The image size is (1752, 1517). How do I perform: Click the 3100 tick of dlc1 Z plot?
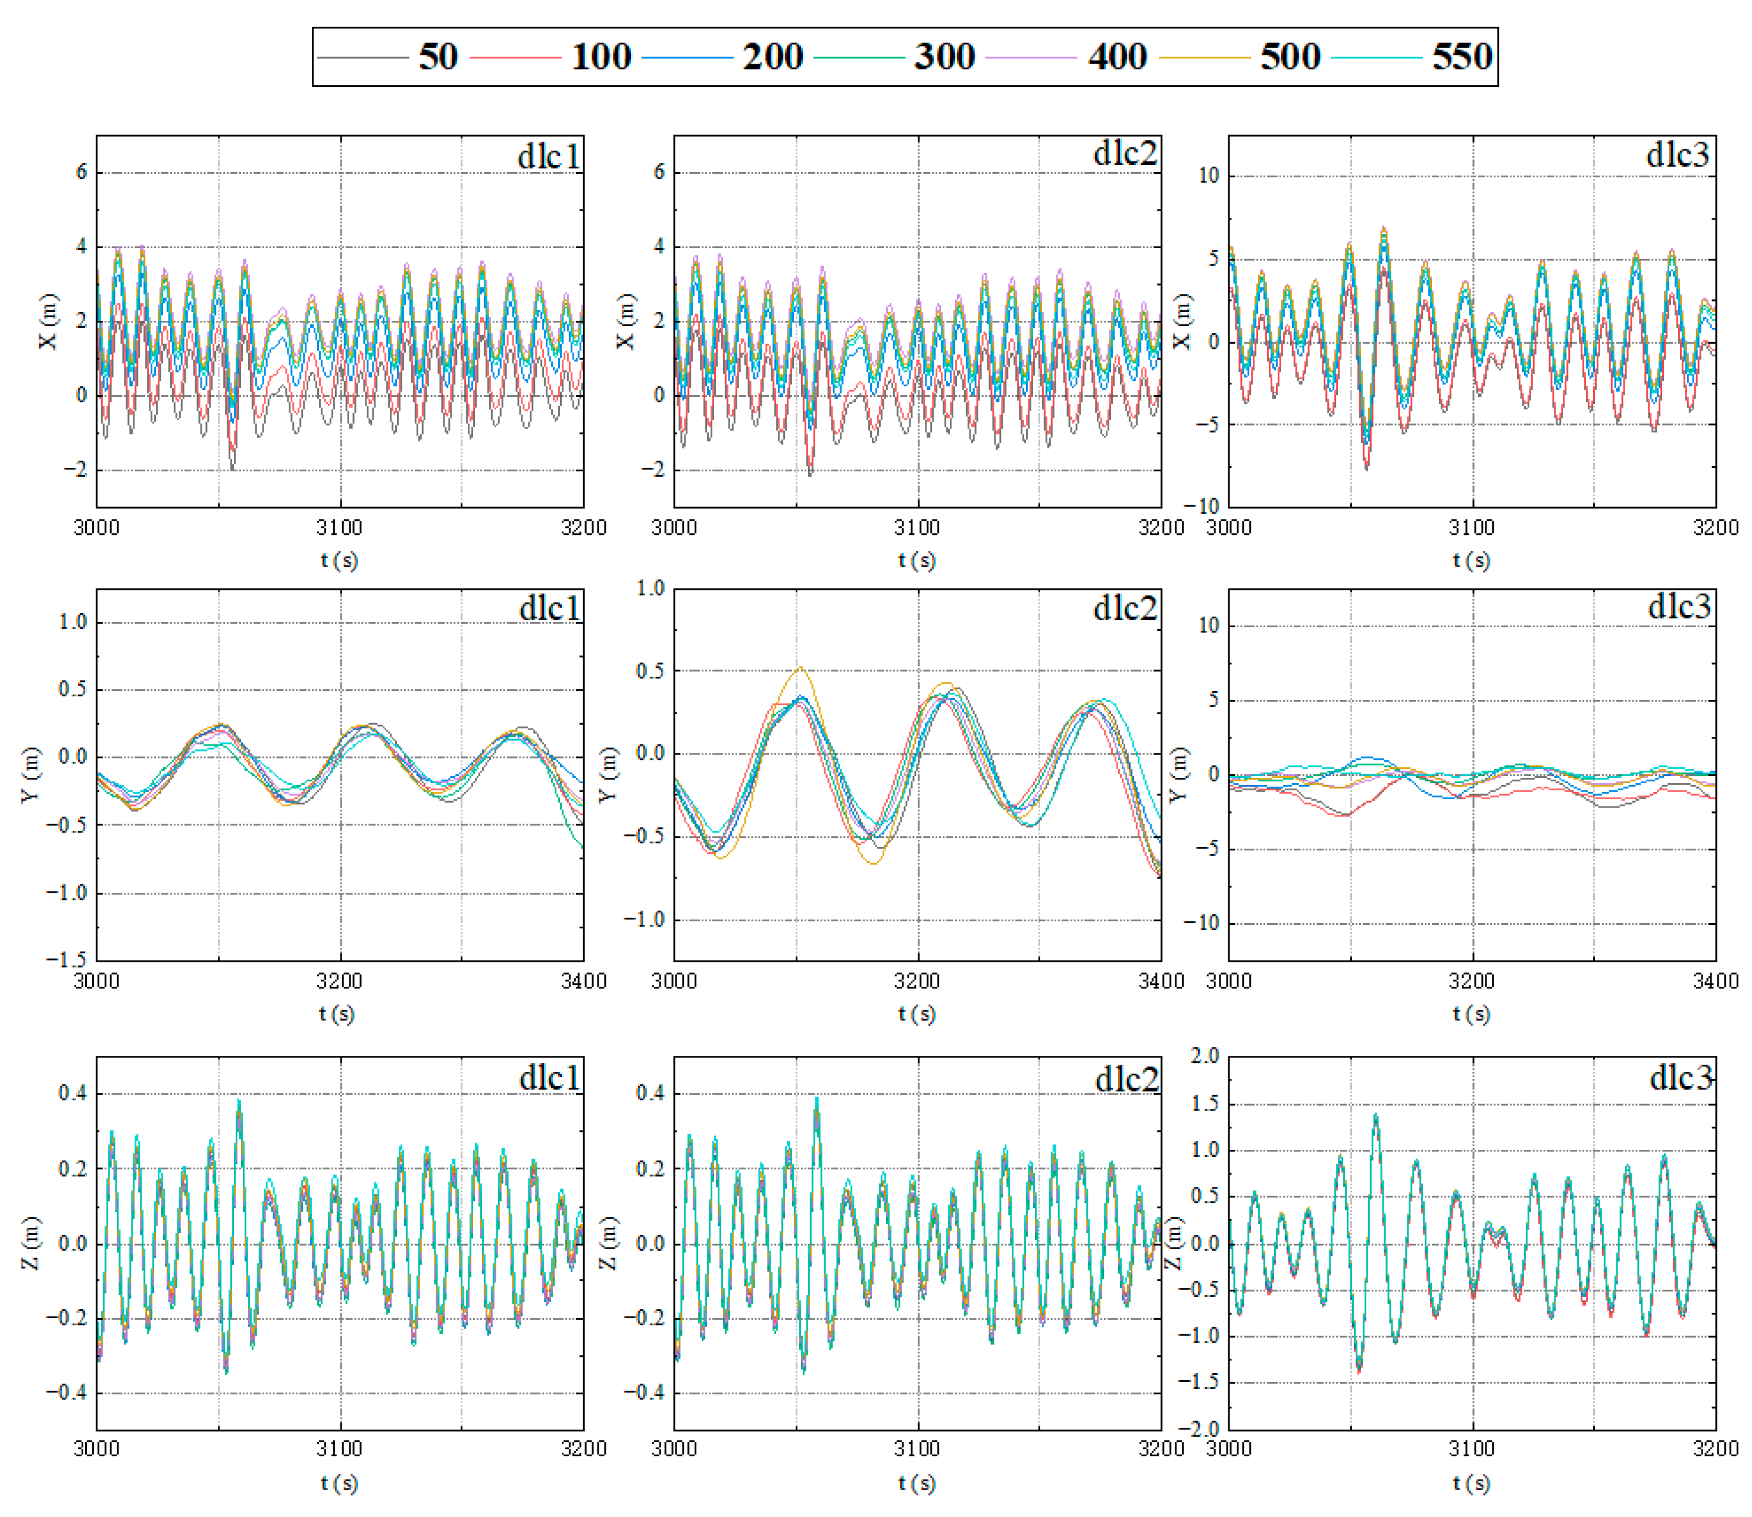339,1449
